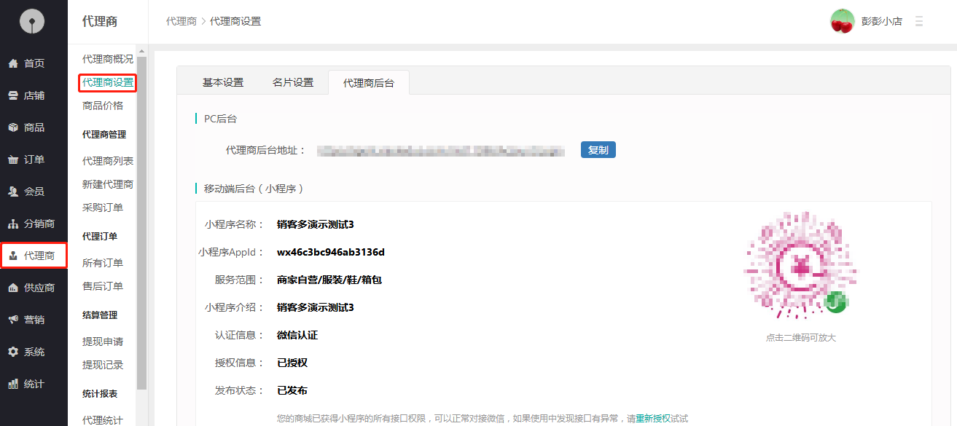Click the scroll-up arrow of submenu scrollbar
This screenshot has height=426, width=957.
click(141, 51)
